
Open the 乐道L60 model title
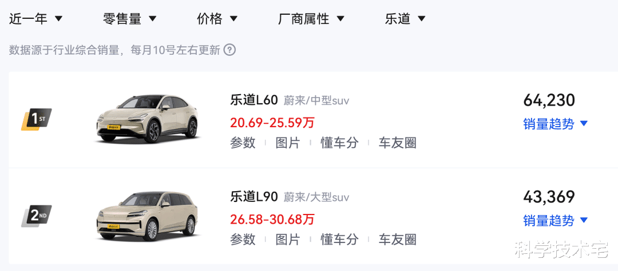254,100
